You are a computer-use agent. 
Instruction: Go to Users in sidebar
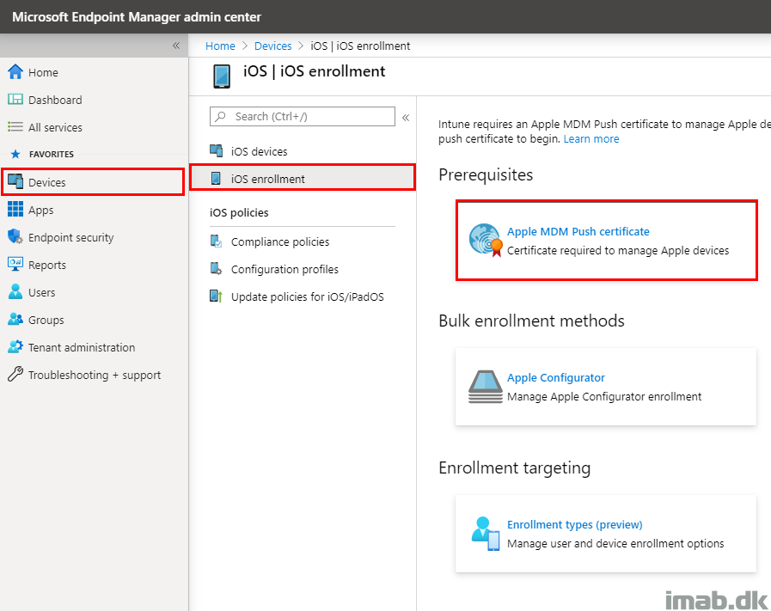42,292
